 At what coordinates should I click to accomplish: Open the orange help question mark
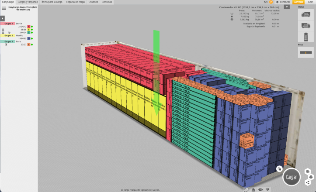pos(271,2)
